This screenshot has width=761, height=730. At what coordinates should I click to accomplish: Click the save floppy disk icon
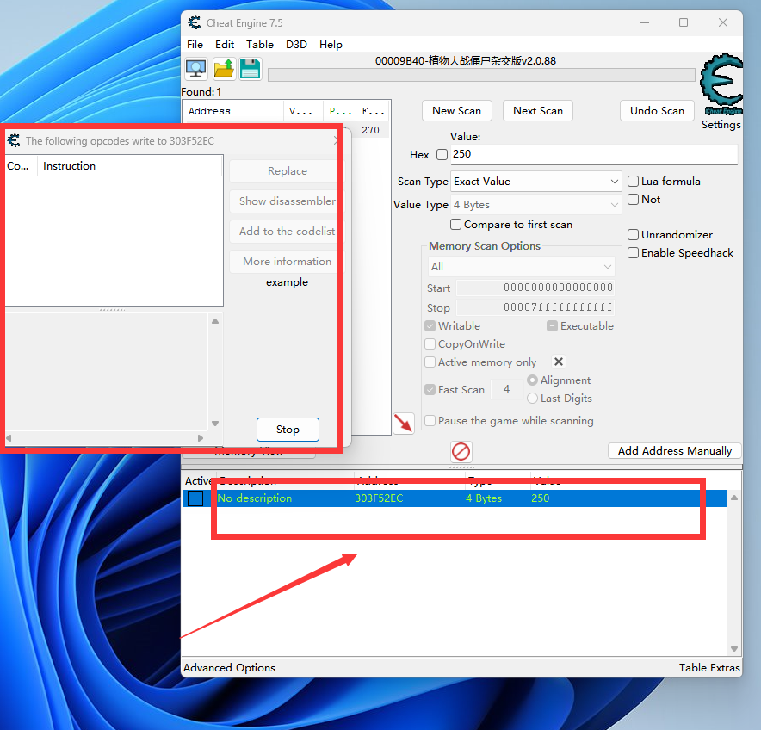[x=251, y=69]
